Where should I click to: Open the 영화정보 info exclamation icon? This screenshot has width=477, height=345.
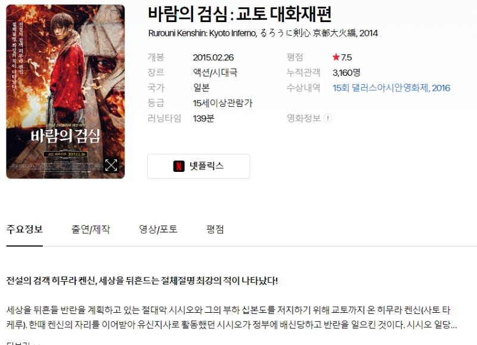tap(327, 118)
